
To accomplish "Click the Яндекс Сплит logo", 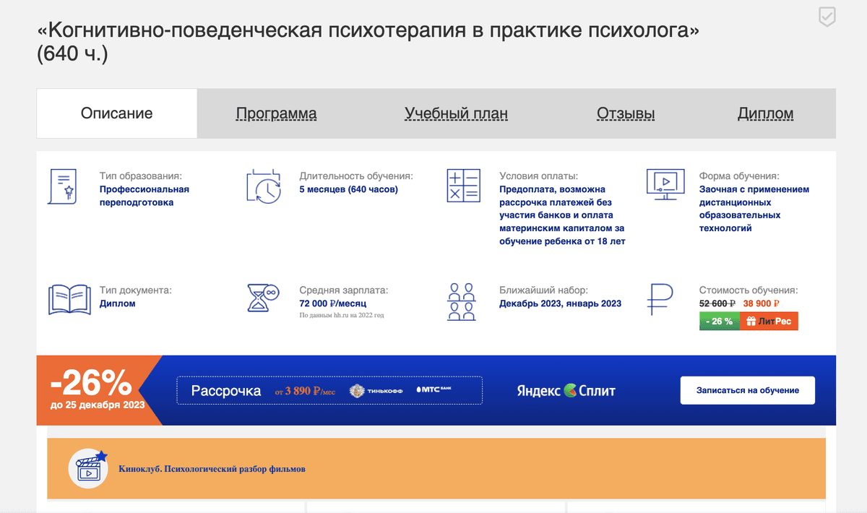I will pos(566,390).
